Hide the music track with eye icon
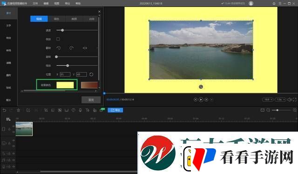 (x=14, y=160)
